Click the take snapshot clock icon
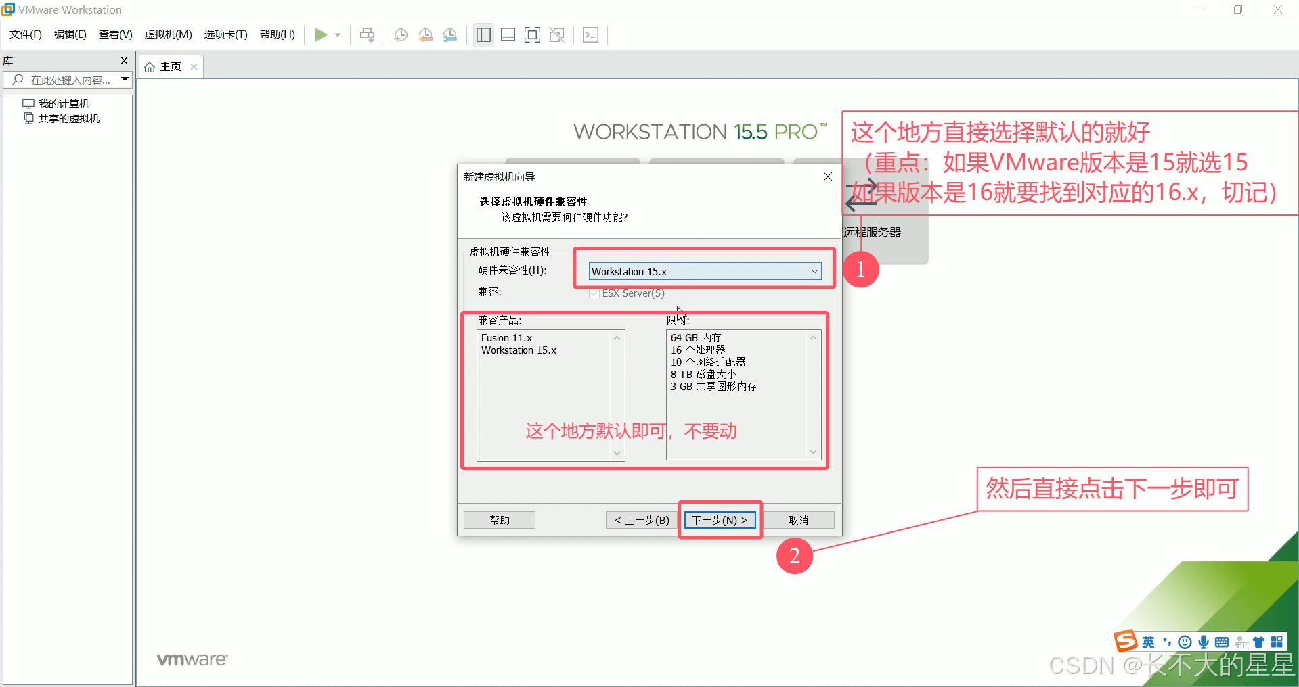This screenshot has height=687, width=1299. coord(401,35)
